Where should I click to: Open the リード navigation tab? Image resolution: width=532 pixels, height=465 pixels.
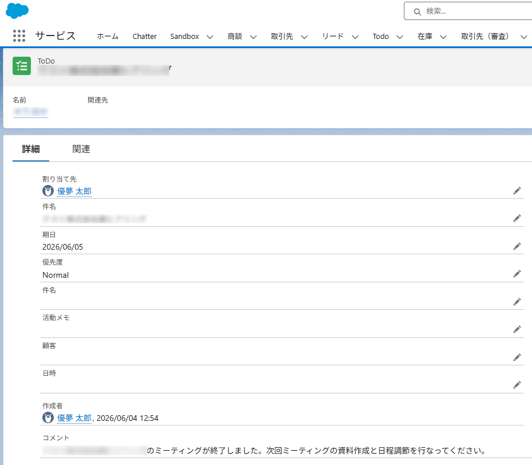pyautogui.click(x=333, y=36)
